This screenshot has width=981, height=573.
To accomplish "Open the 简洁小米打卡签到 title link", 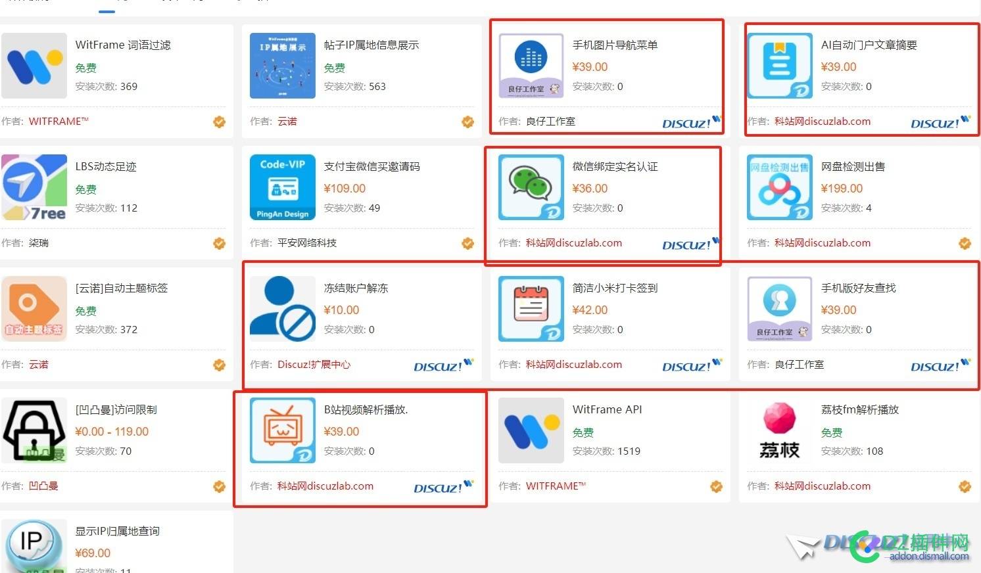I will (615, 288).
